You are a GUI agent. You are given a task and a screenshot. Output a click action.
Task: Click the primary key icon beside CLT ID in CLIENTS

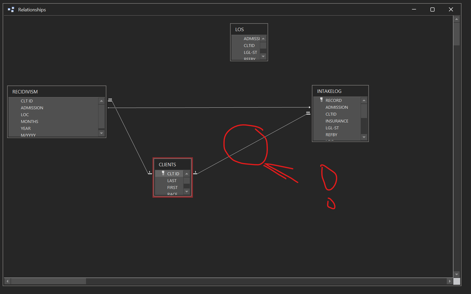tap(163, 173)
